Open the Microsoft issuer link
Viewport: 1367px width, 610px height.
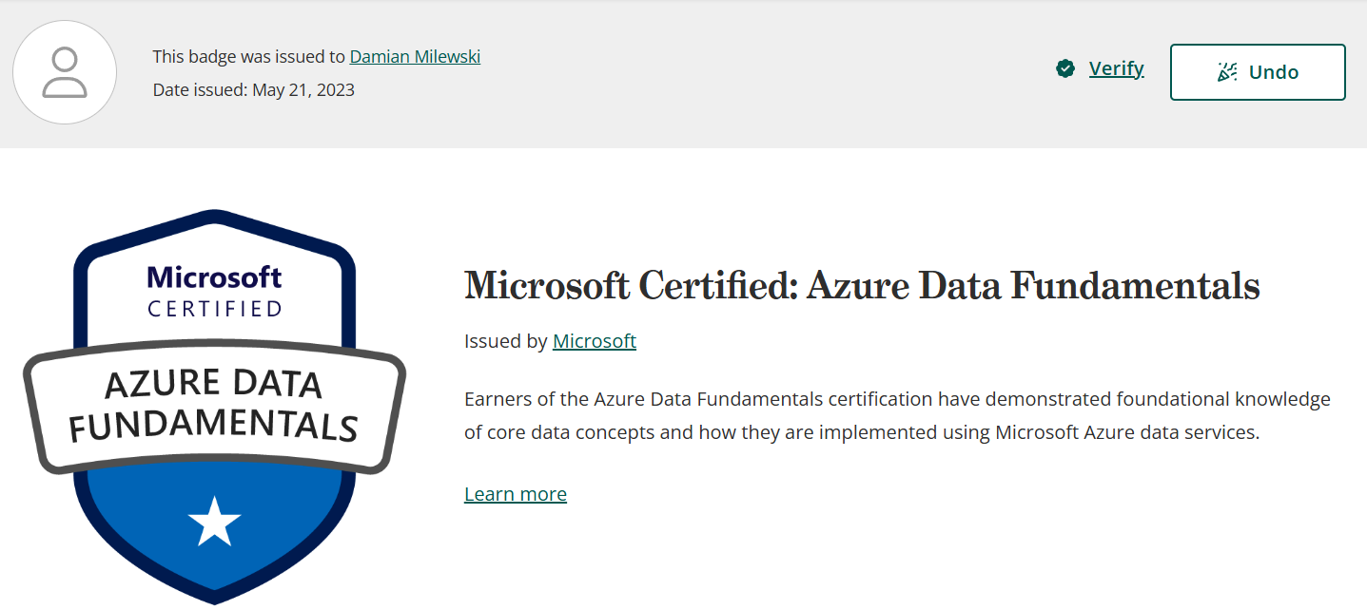[594, 341]
